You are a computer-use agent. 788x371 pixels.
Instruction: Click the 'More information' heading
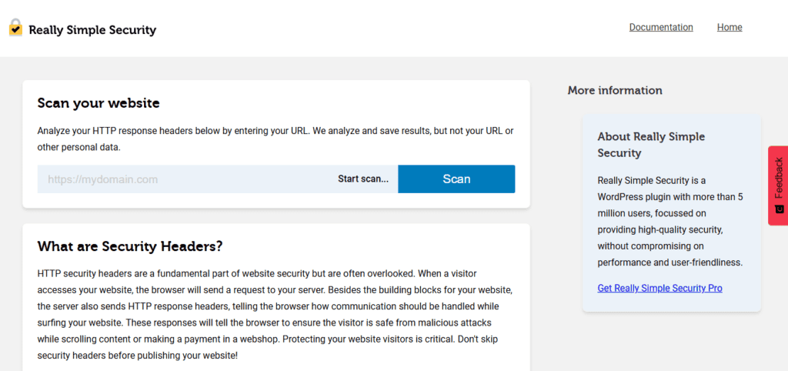(x=615, y=91)
